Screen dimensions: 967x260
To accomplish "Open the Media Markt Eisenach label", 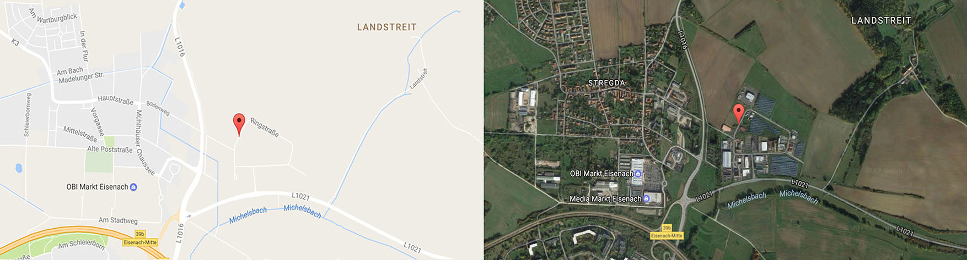I will [605, 199].
